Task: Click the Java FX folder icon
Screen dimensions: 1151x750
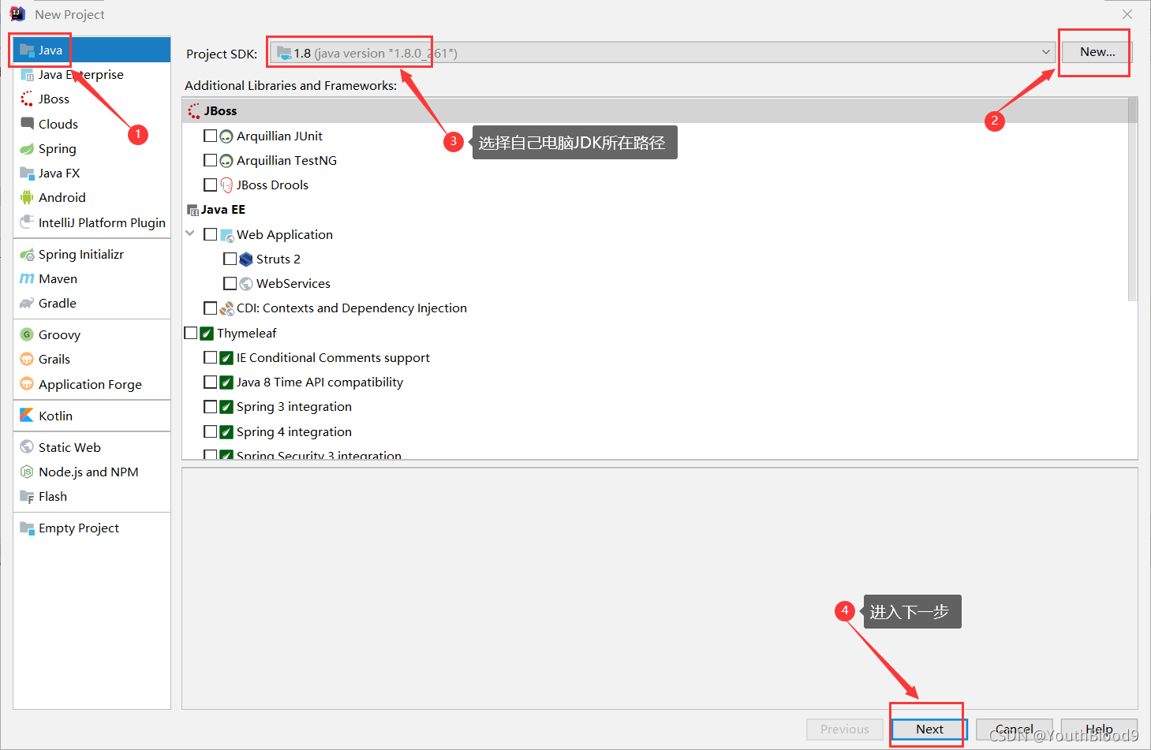Action: (27, 174)
